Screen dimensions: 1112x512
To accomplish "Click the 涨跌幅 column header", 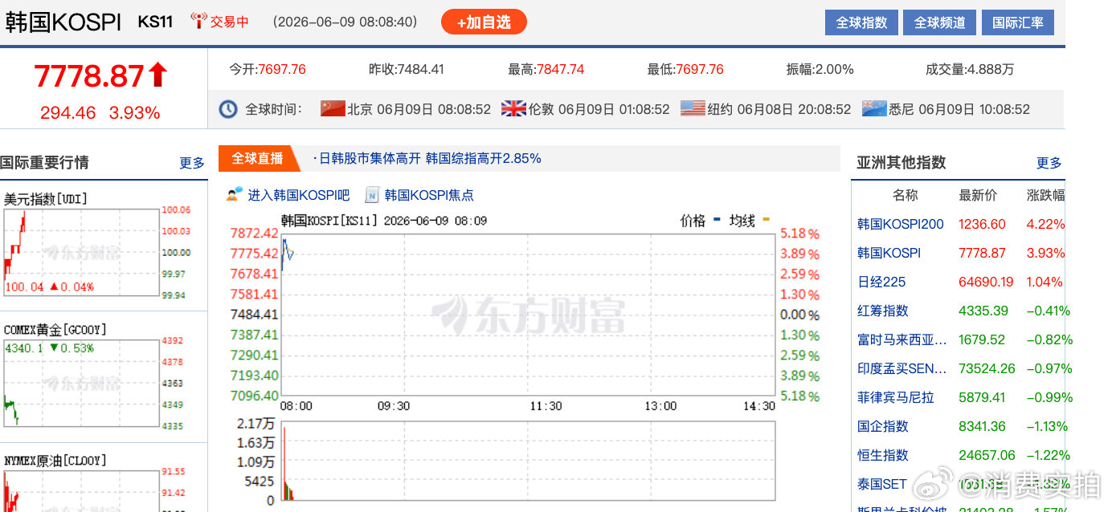I will 1045,195.
